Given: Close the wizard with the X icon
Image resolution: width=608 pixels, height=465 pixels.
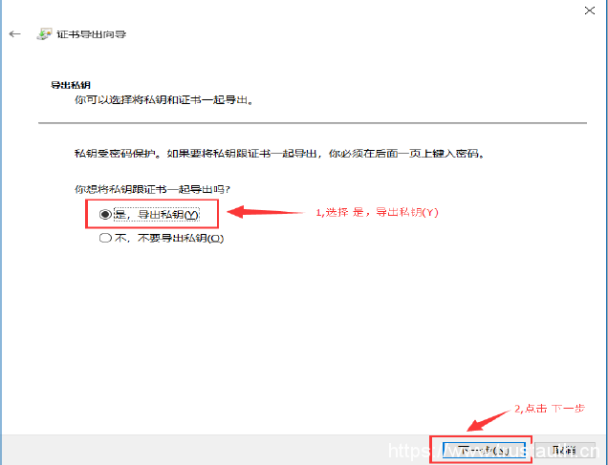Looking at the screenshot, I should click(x=590, y=11).
